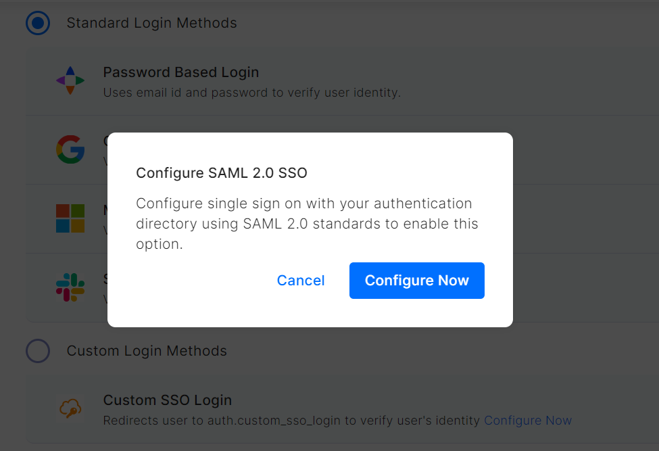This screenshot has height=451, width=659.
Task: Click the Password Based Login title
Action: (181, 72)
